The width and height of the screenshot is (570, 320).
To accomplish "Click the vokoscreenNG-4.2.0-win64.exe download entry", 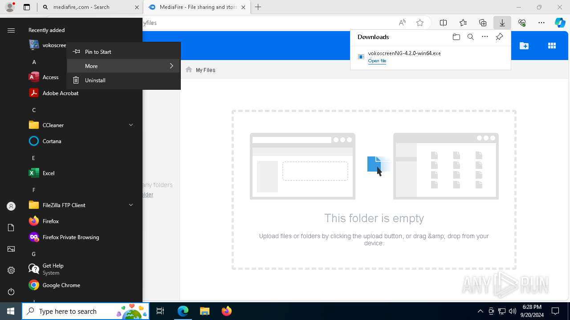I will [x=431, y=56].
